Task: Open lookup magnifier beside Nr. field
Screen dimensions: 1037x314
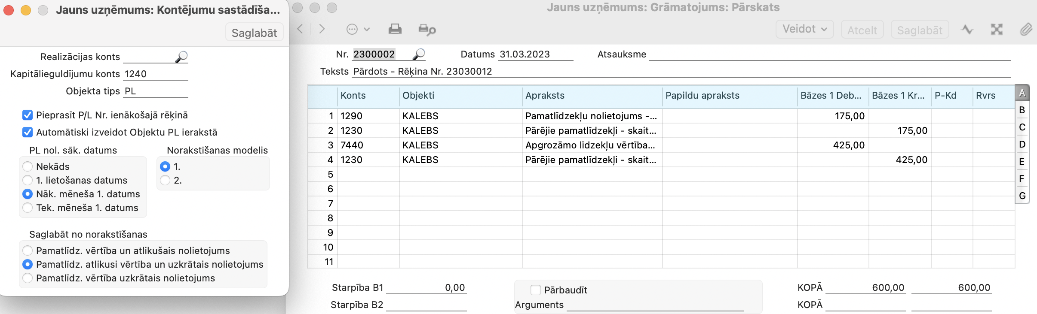Action: 419,54
